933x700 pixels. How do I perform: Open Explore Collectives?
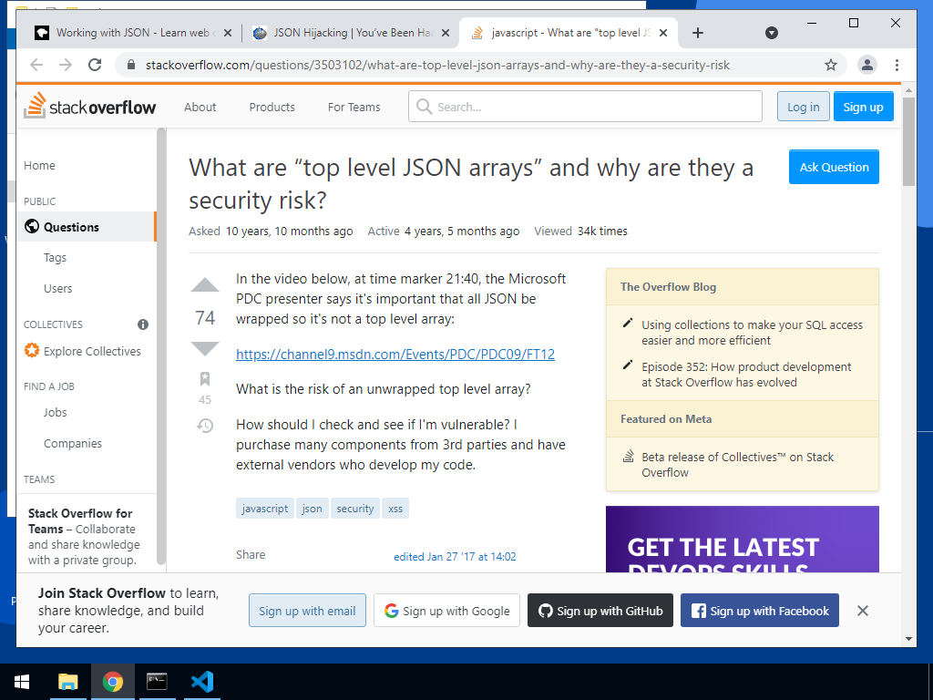(x=83, y=351)
